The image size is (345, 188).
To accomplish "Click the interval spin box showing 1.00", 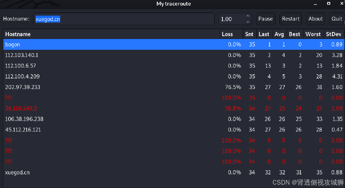I will point(235,19).
